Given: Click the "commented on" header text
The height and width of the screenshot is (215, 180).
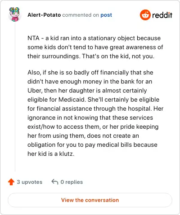Looking at the screenshot, I should (81, 15).
